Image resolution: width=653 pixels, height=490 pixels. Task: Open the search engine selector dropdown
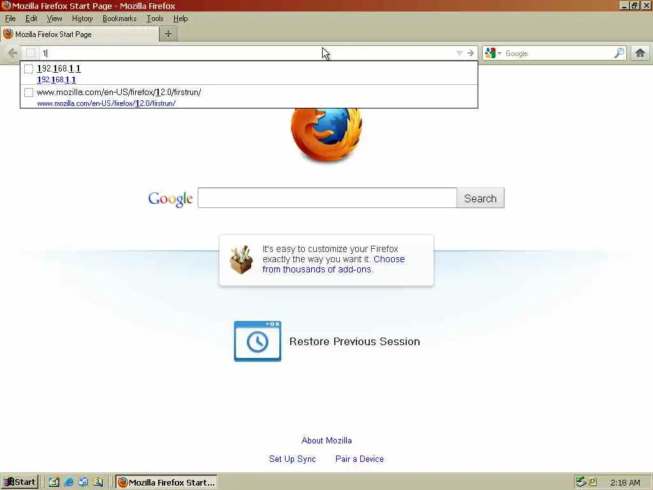coord(493,54)
